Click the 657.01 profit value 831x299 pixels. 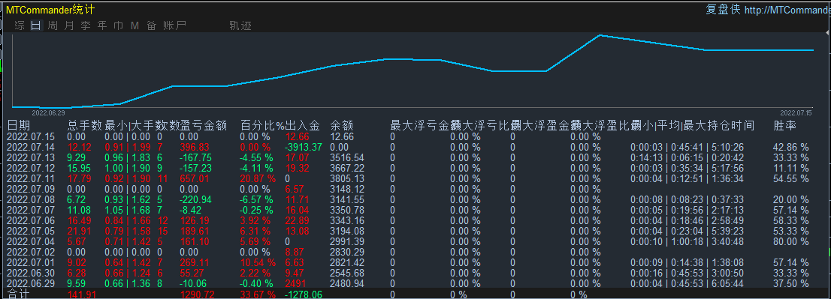(195, 178)
